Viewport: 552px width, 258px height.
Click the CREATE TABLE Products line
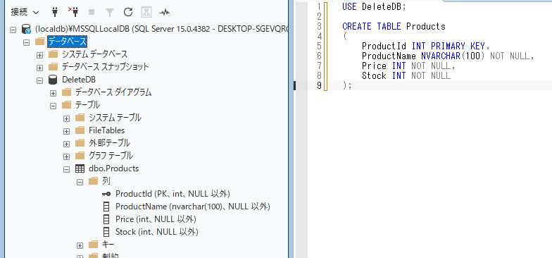click(x=394, y=27)
